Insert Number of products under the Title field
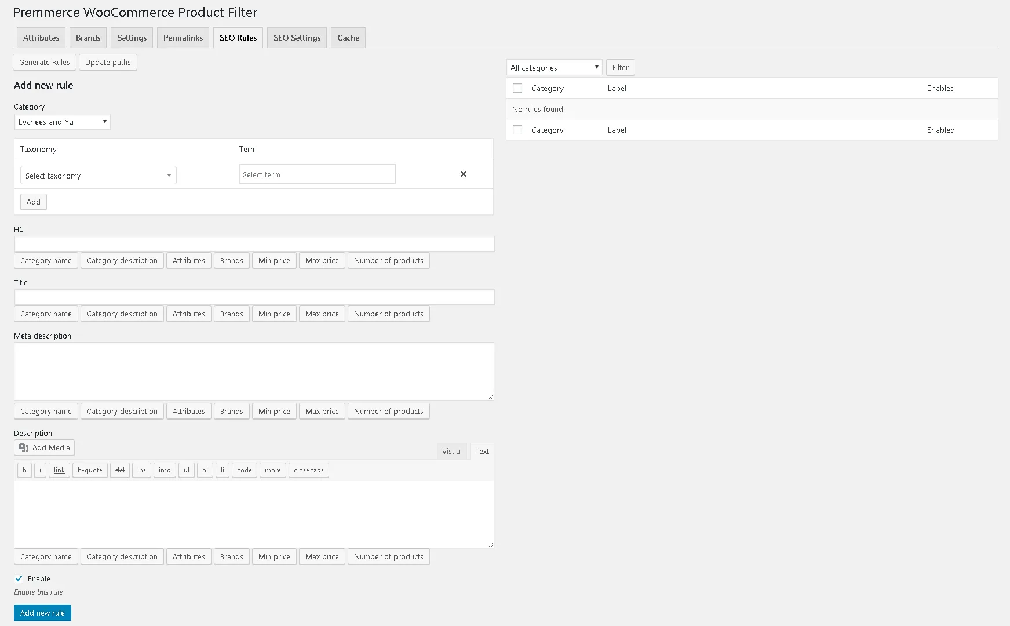This screenshot has height=626, width=1010. tap(389, 314)
